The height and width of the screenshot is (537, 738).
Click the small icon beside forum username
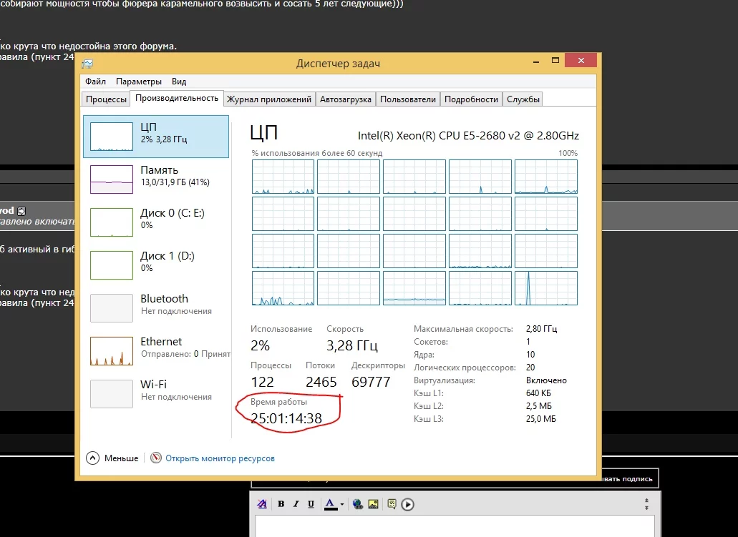coord(21,211)
